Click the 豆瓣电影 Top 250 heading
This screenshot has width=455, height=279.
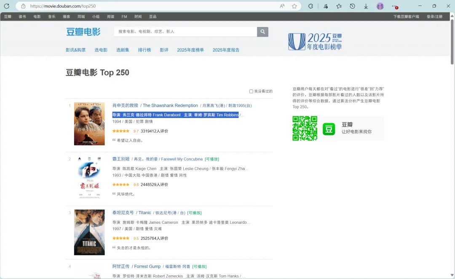point(97,72)
